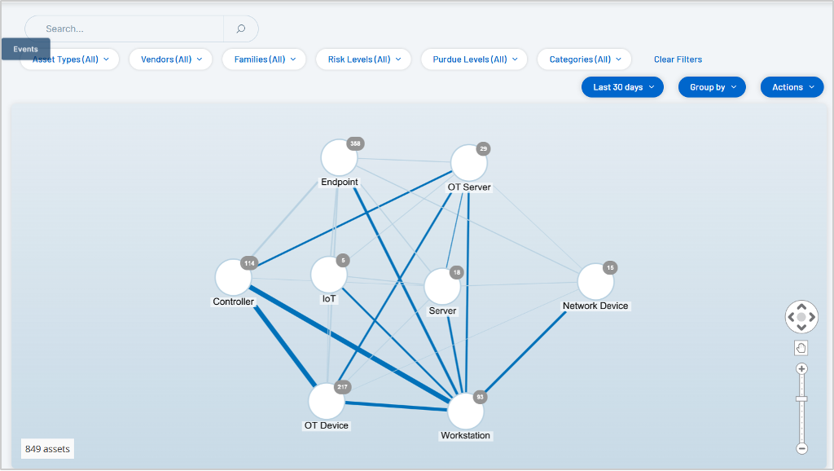Pan the map right with the arrow
The height and width of the screenshot is (471, 834).
812,317
